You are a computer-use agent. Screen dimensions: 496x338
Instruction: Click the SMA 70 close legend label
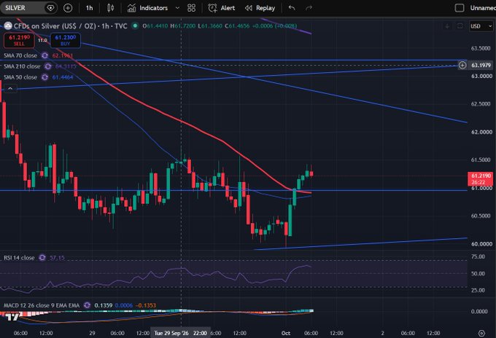click(x=20, y=55)
